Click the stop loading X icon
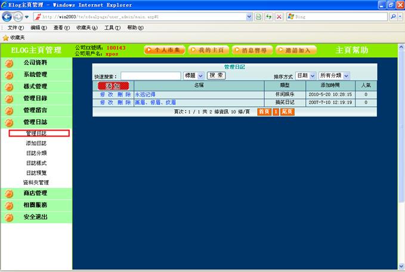This screenshot has height=272, width=405. click(279, 17)
